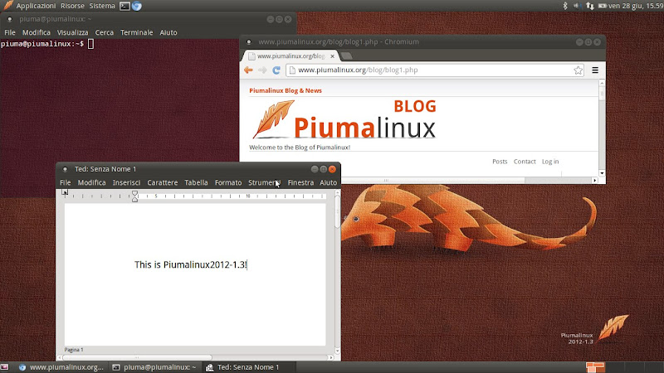
Task: Click the Pagina 1 status text
Action: [x=74, y=350]
